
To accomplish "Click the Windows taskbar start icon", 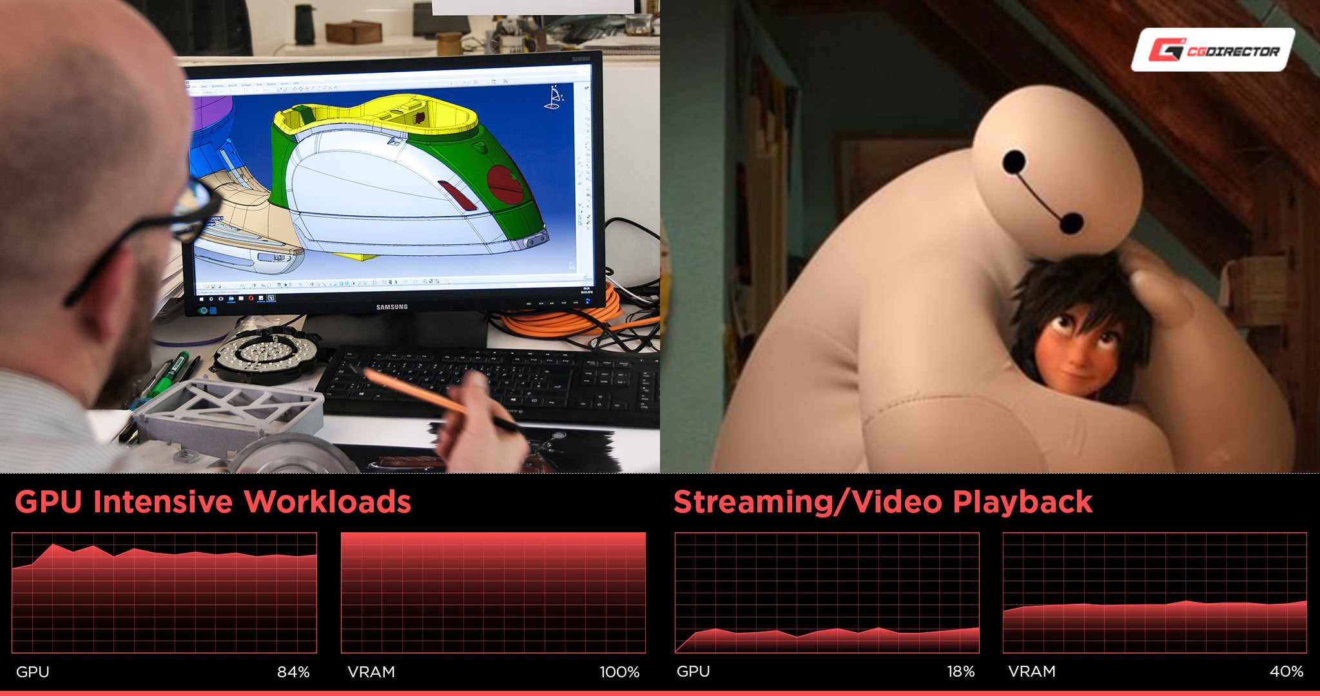I will [192, 300].
